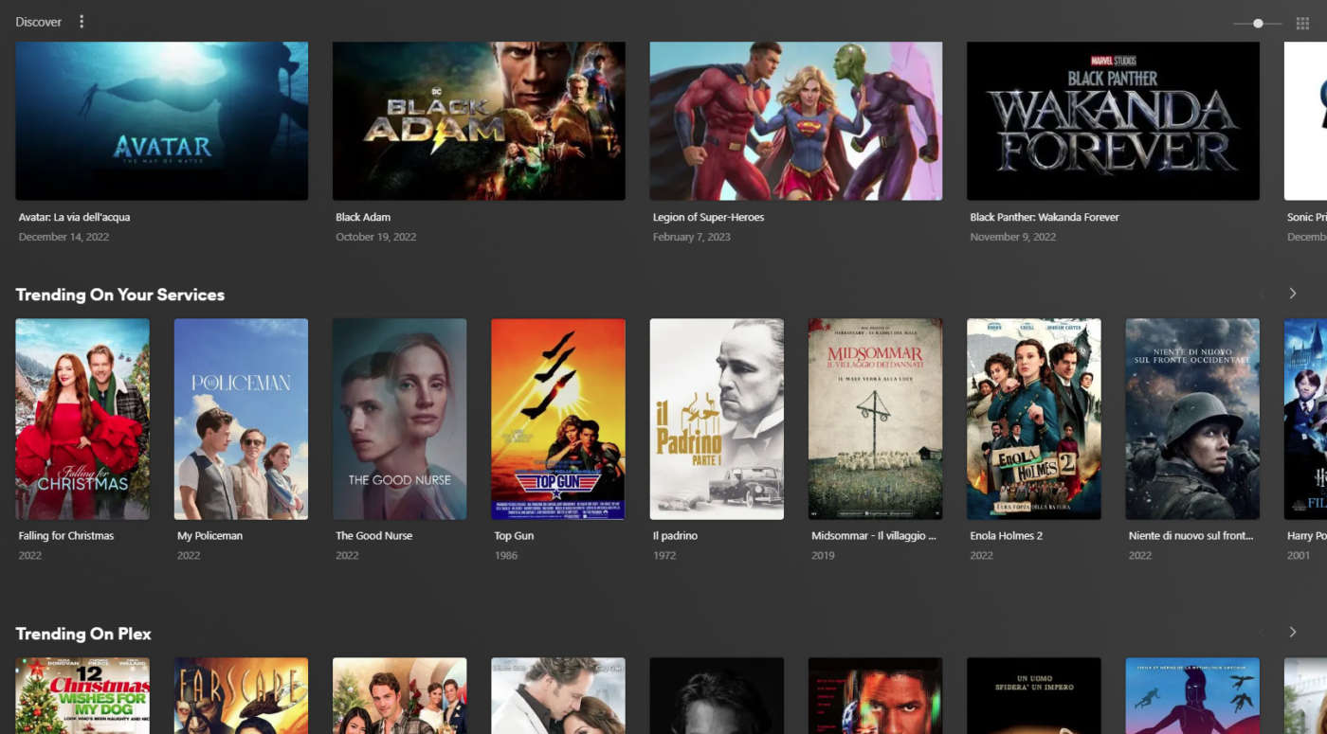1327x734 pixels.
Task: Open the Farscape poster
Action: (x=241, y=695)
